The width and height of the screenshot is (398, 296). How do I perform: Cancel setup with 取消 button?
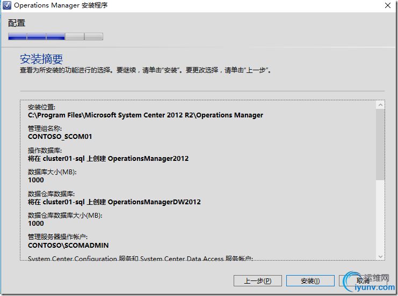(x=363, y=281)
